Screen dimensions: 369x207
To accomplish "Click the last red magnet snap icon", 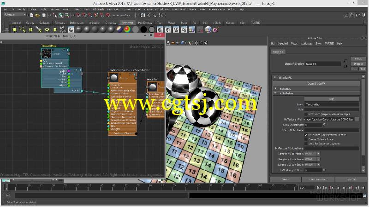I will point(108,15).
